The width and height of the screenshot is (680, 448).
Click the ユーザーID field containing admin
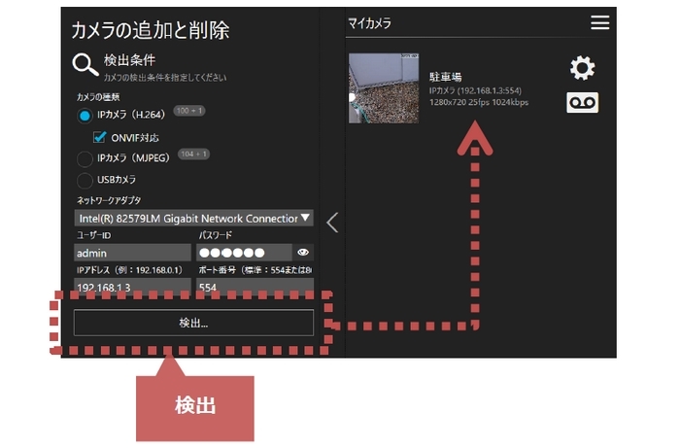(x=133, y=252)
